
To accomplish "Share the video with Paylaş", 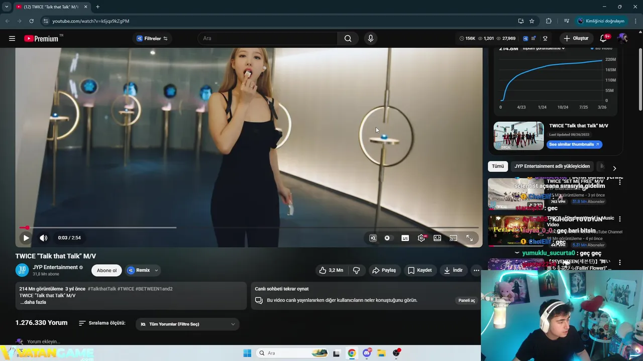I will 384,270.
